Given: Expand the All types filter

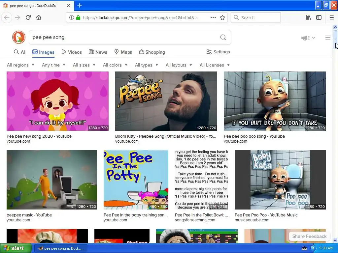Looking at the screenshot, I should point(146,65).
